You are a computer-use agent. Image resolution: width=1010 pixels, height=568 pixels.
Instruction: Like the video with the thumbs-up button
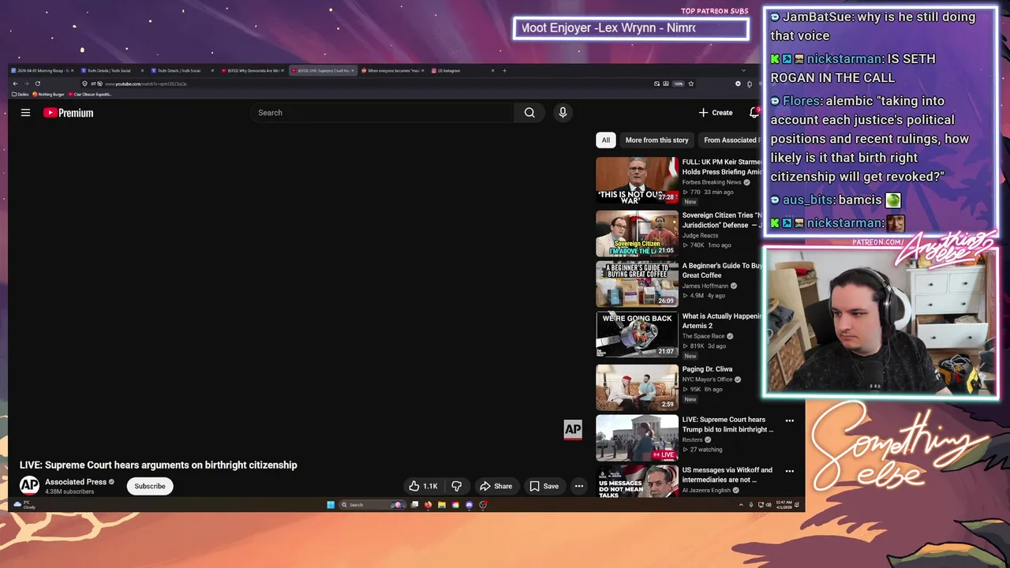point(423,486)
